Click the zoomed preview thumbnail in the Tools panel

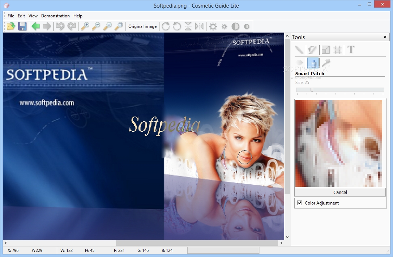click(339, 143)
